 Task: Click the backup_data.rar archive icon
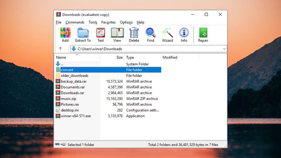click(58, 81)
